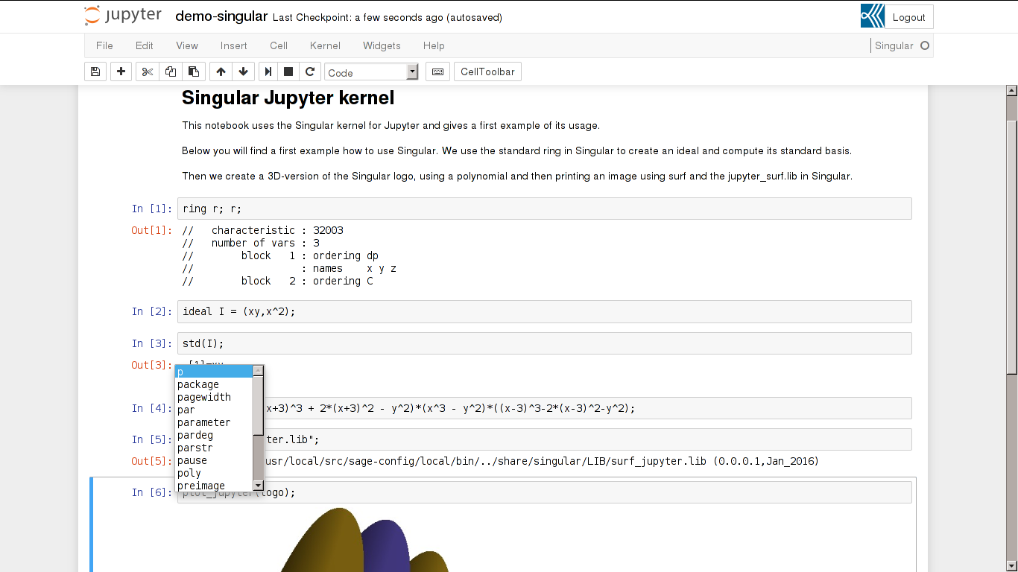Screen dimensions: 1018x572
Task: Select 'parameter' from the autocomplete list
Action: [204, 422]
